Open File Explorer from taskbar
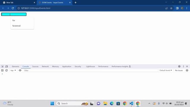 pyautogui.click(x=105, y=103)
